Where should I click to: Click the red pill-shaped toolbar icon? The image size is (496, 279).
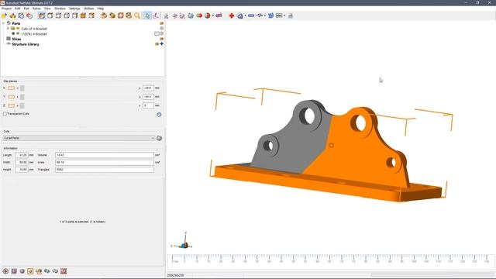pos(199,15)
